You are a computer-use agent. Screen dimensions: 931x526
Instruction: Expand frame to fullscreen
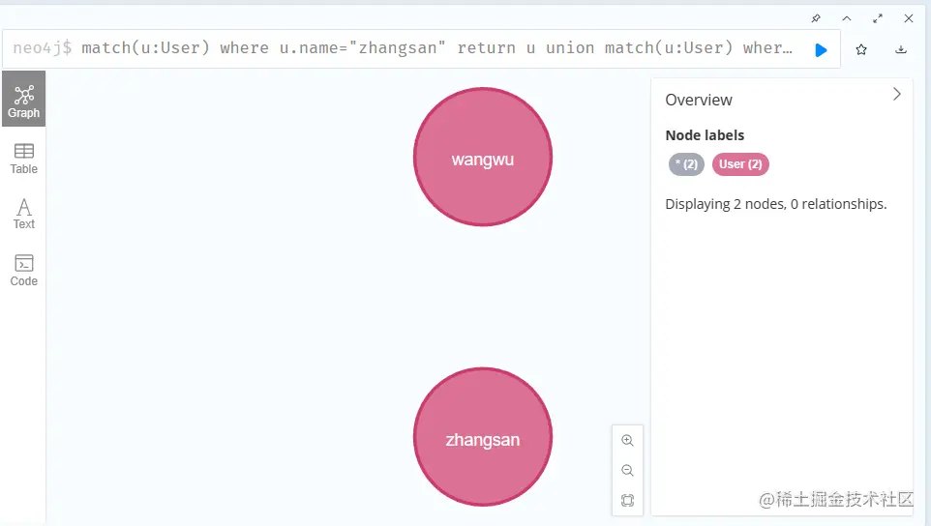pyautogui.click(x=878, y=18)
